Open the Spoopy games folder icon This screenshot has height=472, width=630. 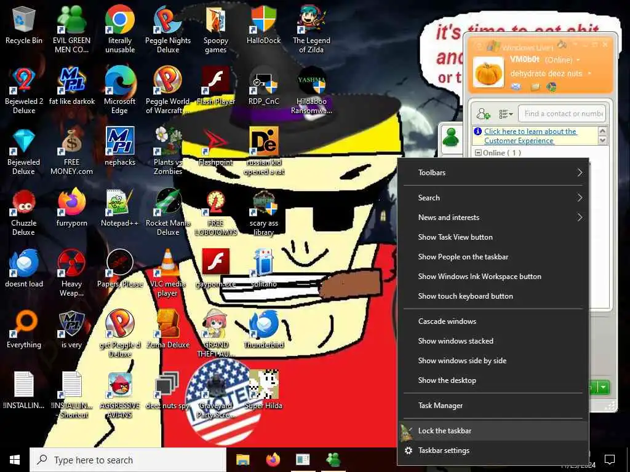[x=216, y=29]
